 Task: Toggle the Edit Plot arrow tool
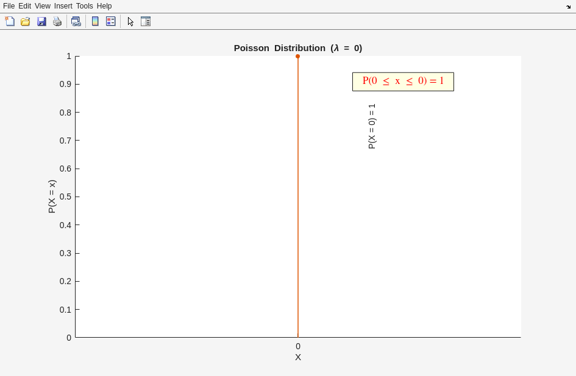[130, 21]
